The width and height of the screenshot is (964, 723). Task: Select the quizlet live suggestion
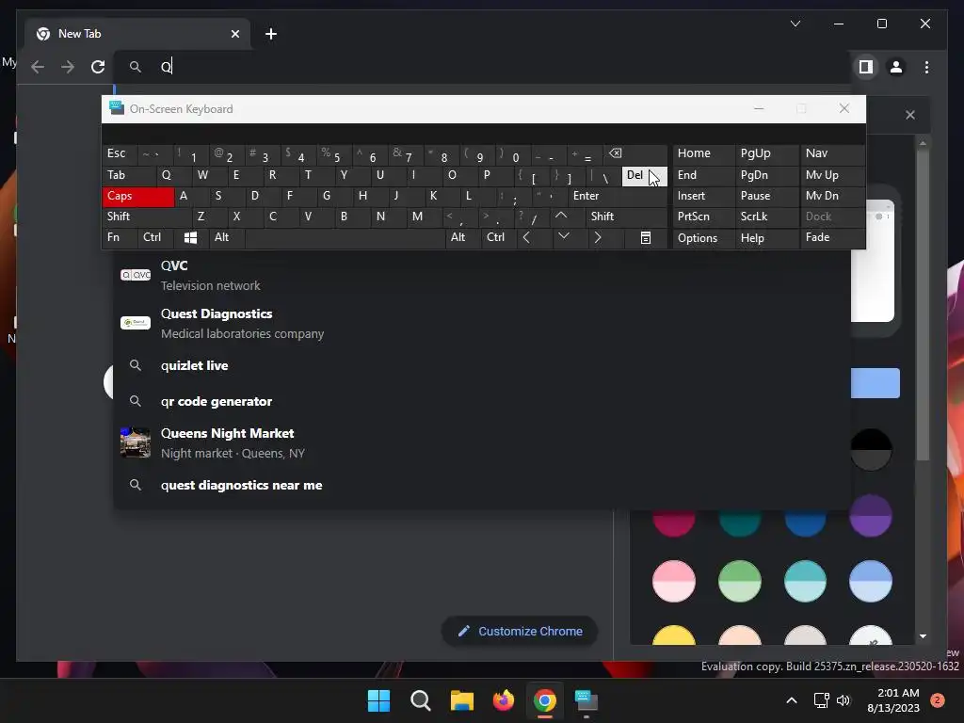pos(482,366)
